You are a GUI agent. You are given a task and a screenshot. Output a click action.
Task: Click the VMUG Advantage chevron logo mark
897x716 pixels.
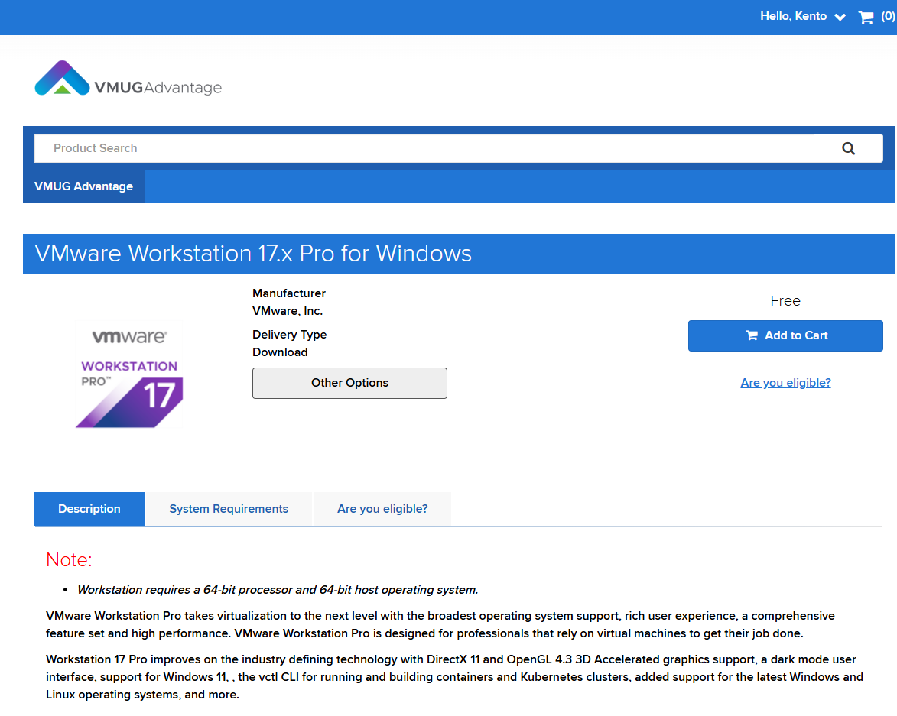point(62,79)
